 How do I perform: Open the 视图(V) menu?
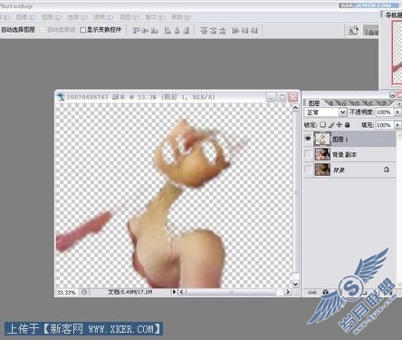(x=129, y=17)
